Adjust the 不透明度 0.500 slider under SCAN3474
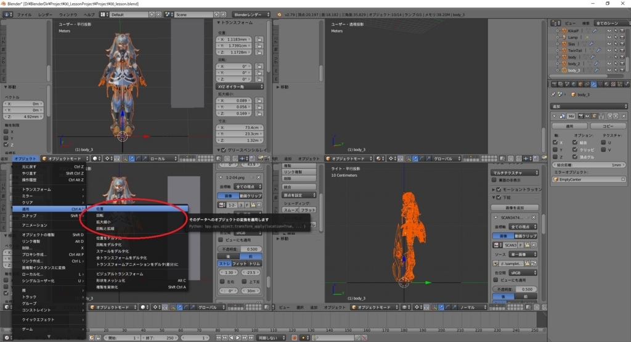Screen dimensions: 631x342 tap(515, 289)
